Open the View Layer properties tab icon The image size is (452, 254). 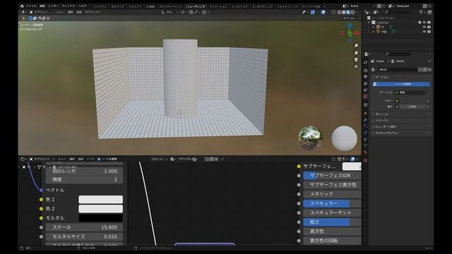click(366, 83)
